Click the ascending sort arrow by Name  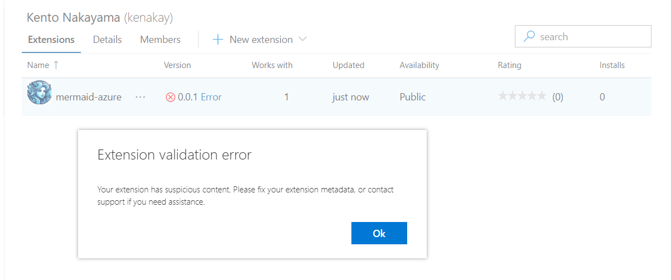[56, 65]
